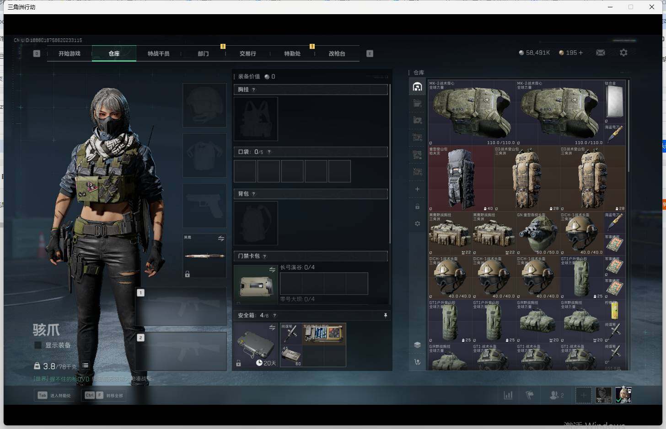The height and width of the screenshot is (429, 666).
Task: Toggle the 显示装备 checkbox
Action: (x=38, y=345)
